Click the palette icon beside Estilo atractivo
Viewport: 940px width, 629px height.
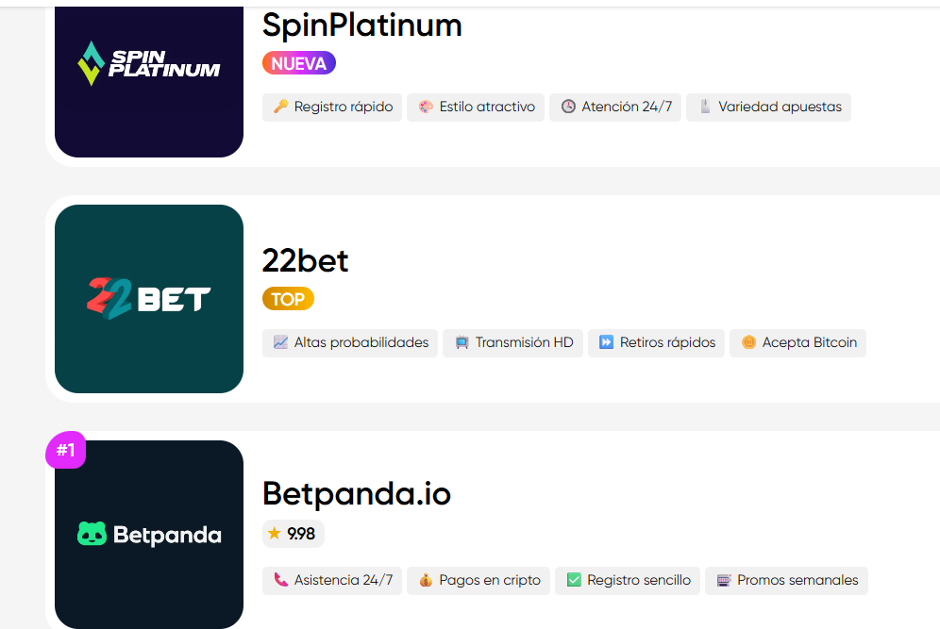click(x=426, y=108)
